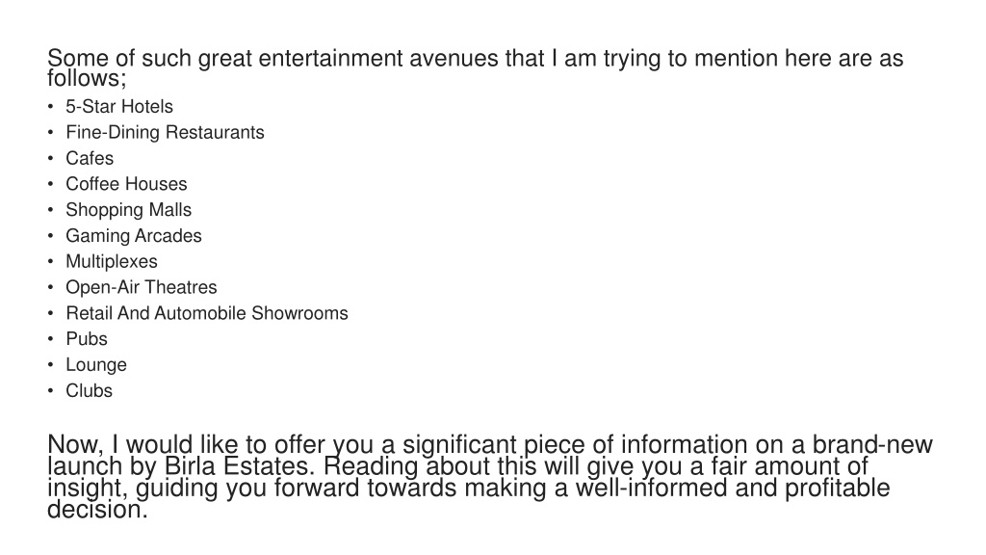Click the word 'follows;' in the heading

pos(87,78)
